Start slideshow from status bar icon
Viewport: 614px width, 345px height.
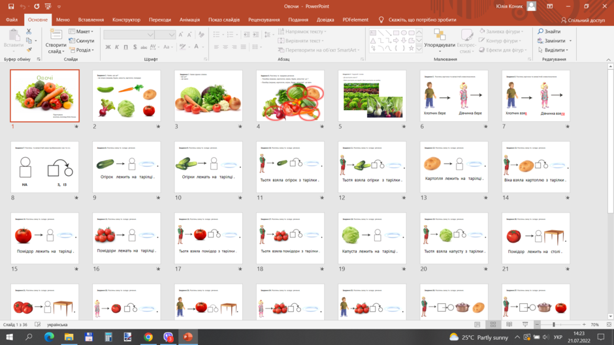coord(525,325)
